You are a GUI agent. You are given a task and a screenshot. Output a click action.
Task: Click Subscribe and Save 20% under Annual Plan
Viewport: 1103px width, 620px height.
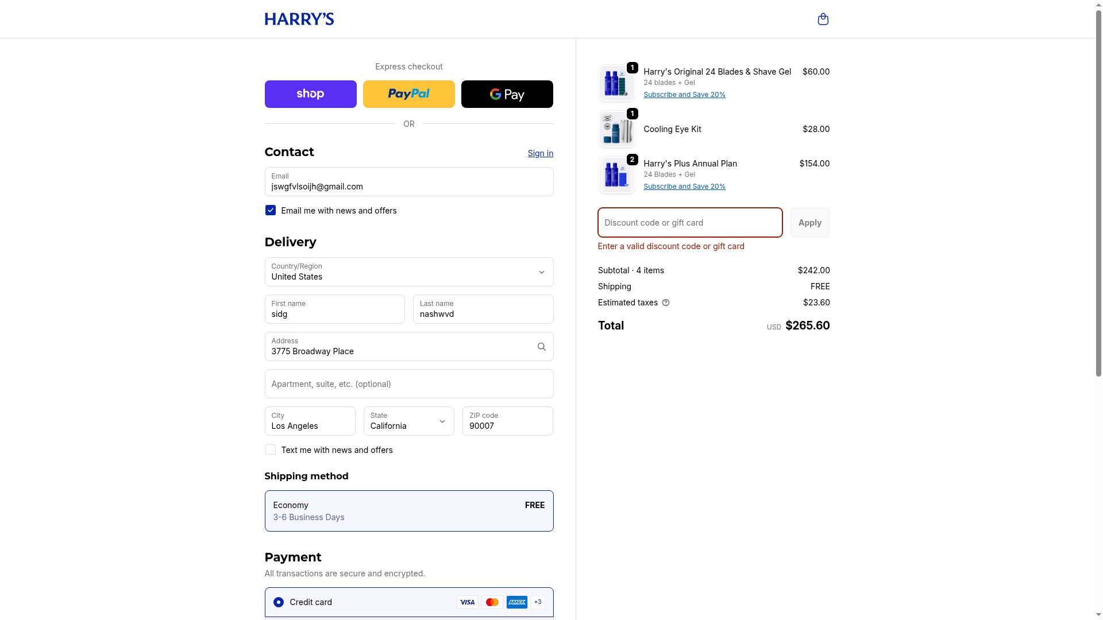point(684,187)
